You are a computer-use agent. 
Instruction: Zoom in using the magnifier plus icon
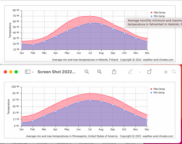99,72
